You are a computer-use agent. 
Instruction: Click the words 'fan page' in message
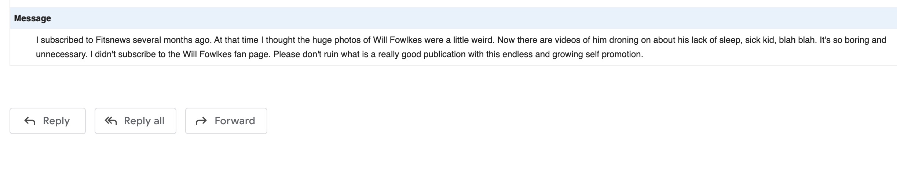click(251, 55)
